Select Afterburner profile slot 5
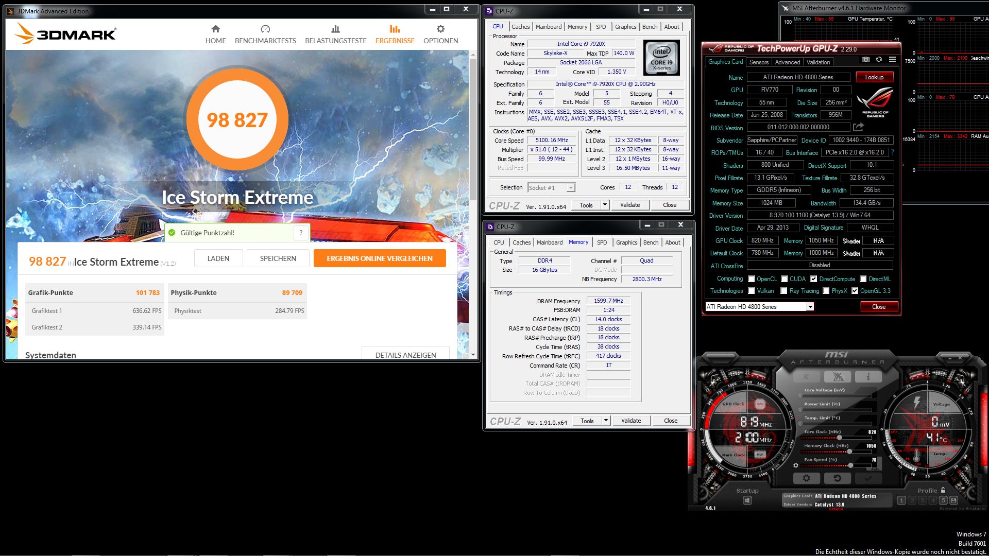The width and height of the screenshot is (989, 556). 943,500
